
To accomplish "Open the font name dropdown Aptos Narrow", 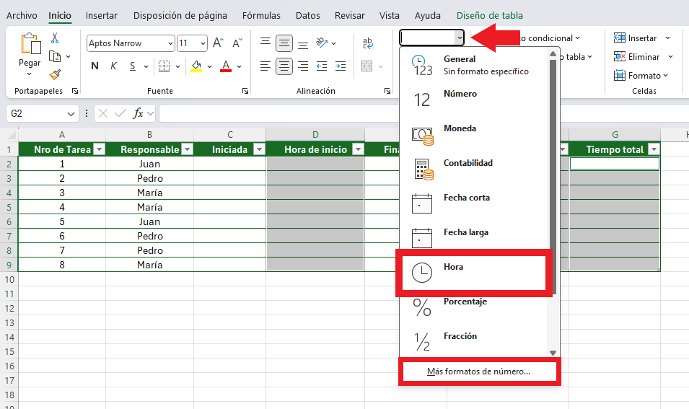I will coord(170,43).
